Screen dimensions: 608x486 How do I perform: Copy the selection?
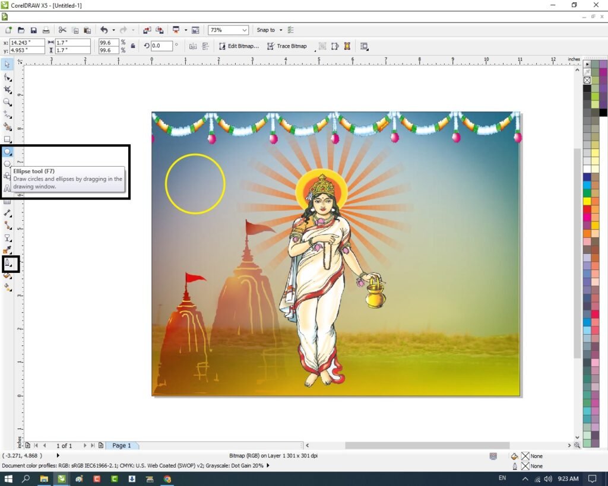coord(75,30)
